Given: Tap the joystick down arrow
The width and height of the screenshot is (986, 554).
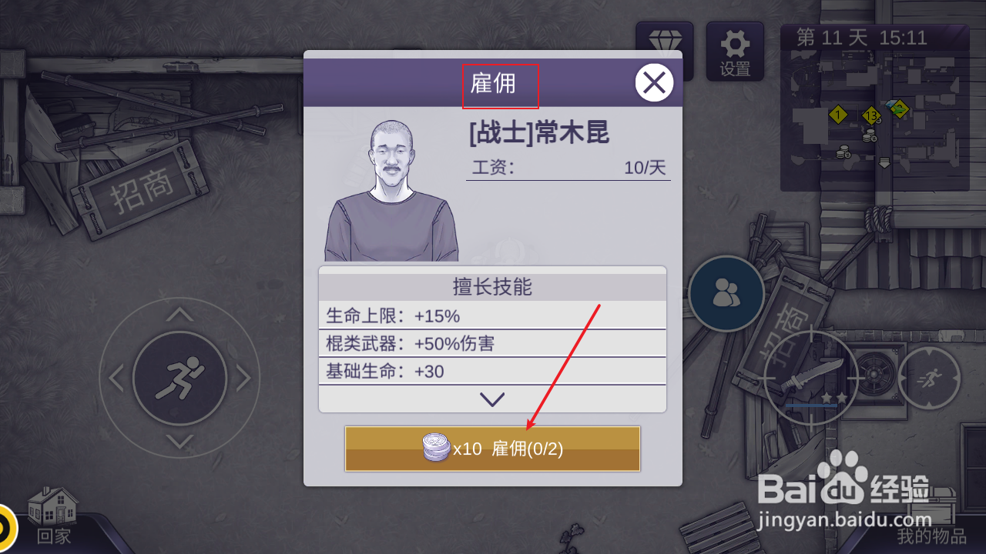Looking at the screenshot, I should (179, 442).
